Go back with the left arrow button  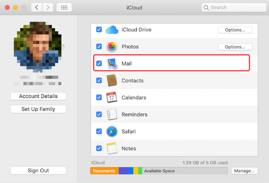pyautogui.click(x=36, y=8)
